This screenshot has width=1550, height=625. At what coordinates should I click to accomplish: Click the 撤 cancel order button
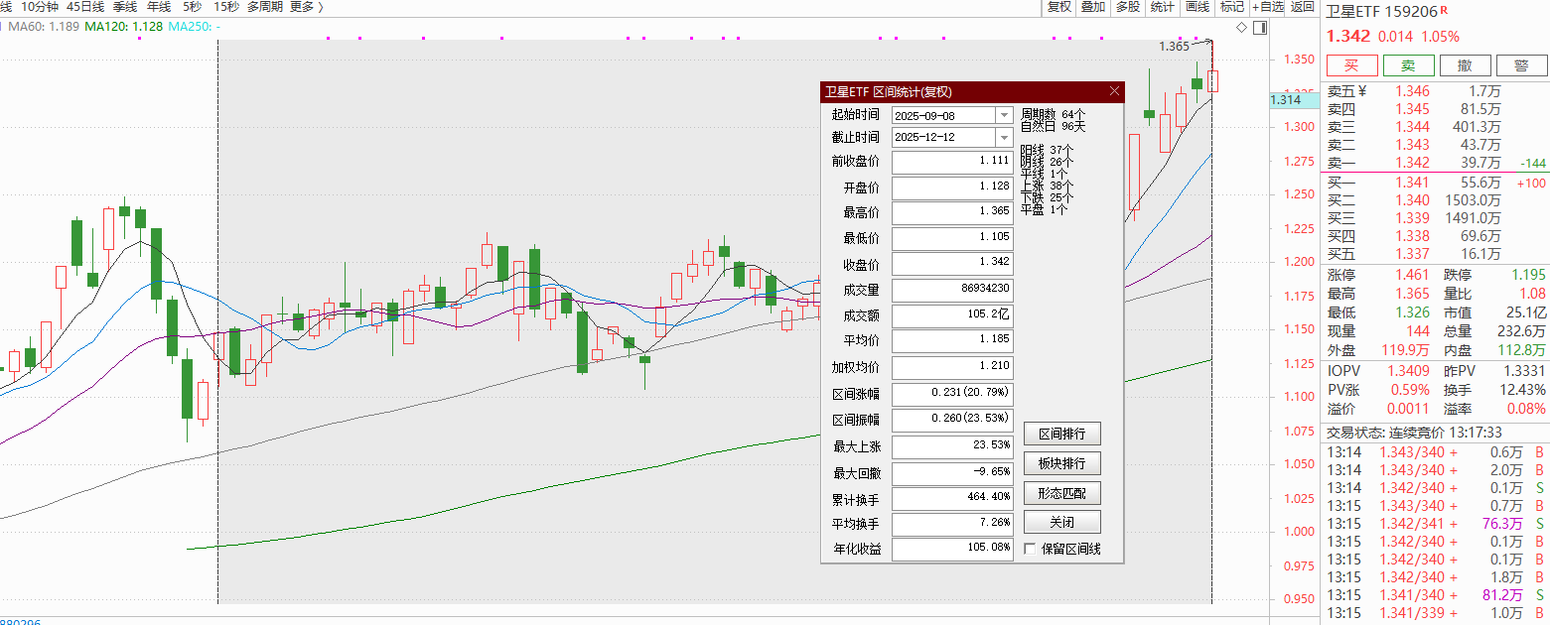point(1465,65)
